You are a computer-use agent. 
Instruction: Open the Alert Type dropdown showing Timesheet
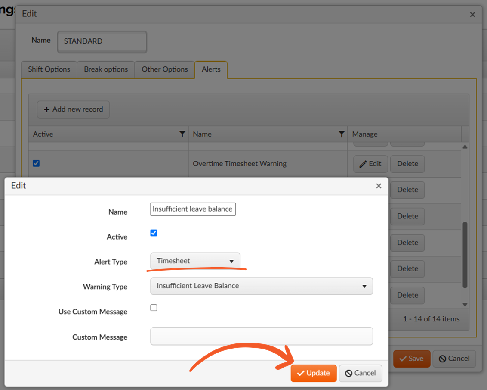tap(195, 261)
